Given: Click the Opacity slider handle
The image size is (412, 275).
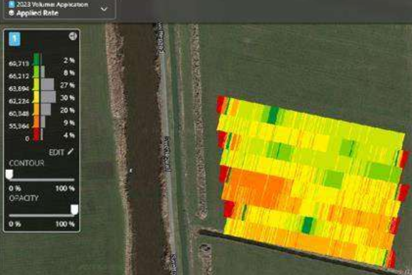Looking at the screenshot, I should point(74,209).
